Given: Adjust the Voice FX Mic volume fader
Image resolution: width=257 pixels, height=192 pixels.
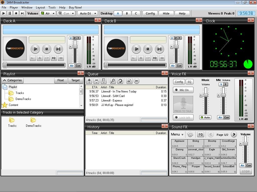Looking at the screenshot, I should (223, 95).
